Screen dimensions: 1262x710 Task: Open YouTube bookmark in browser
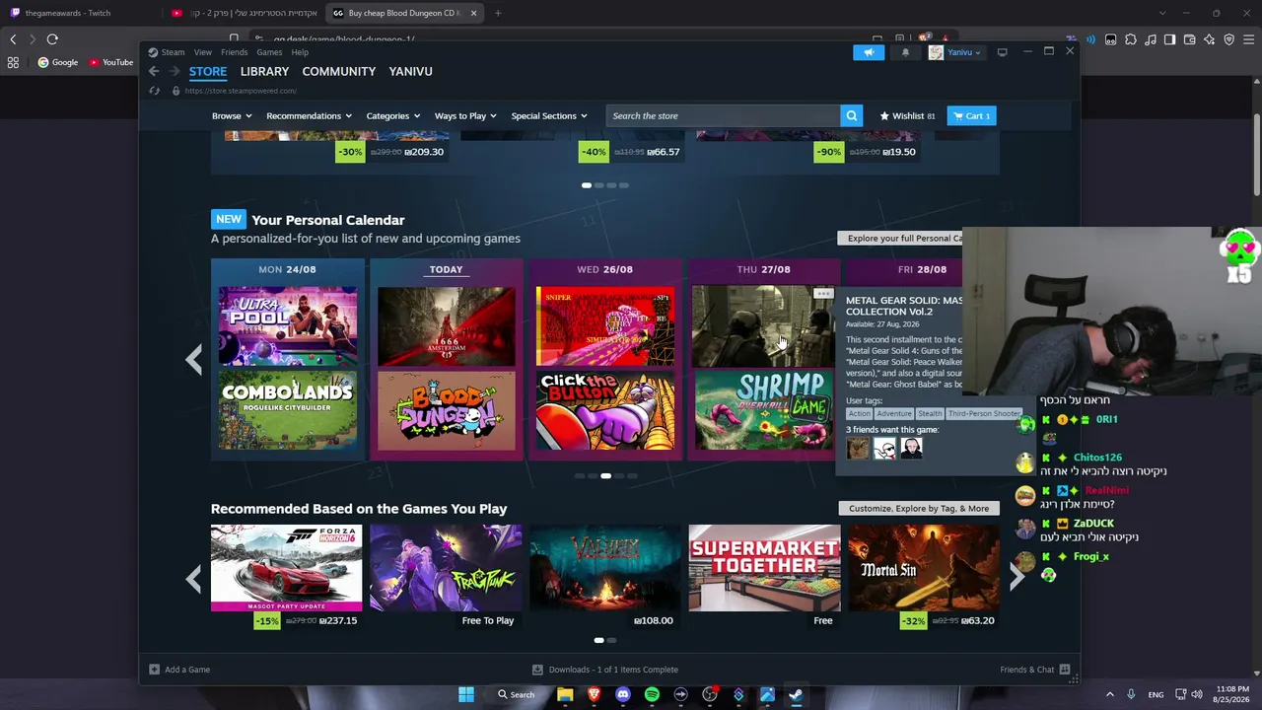[x=110, y=62]
